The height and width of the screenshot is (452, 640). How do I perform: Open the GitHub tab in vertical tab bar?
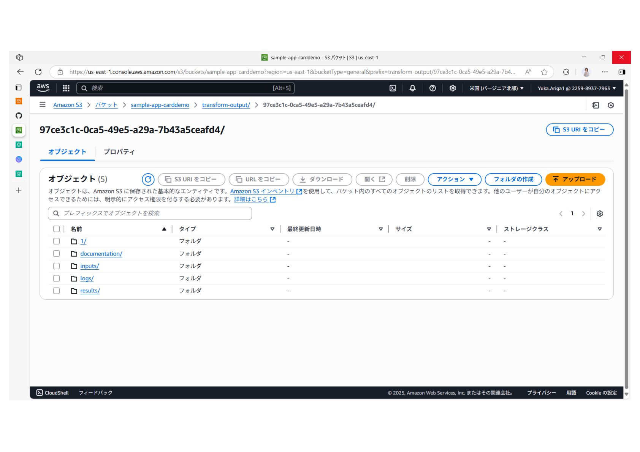(x=19, y=116)
